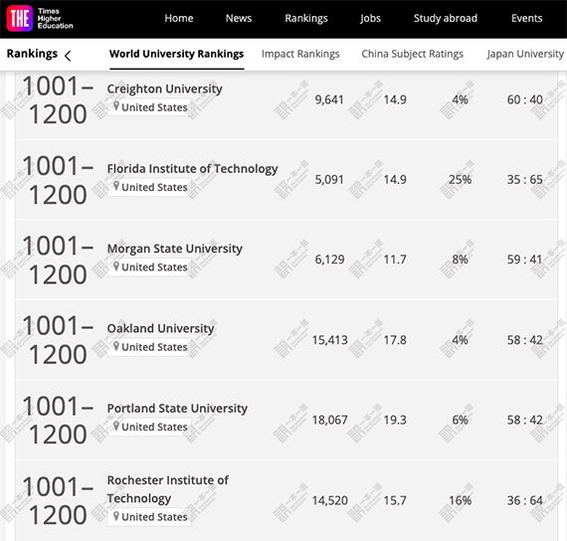Switch to the Impact Rankings tab
The image size is (567, 541).
[300, 54]
